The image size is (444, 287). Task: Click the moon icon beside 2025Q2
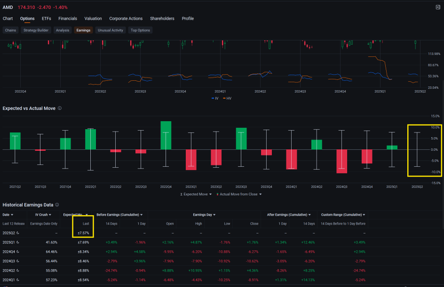click(17, 233)
